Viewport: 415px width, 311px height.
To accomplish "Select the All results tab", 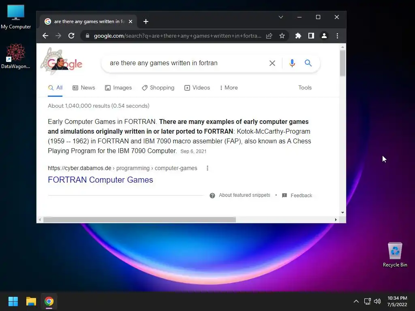I will click(x=55, y=87).
